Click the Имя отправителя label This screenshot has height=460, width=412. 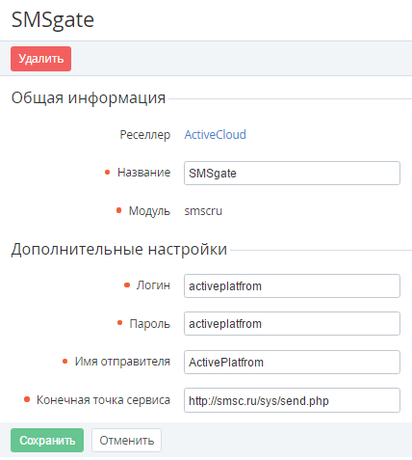coord(122,362)
